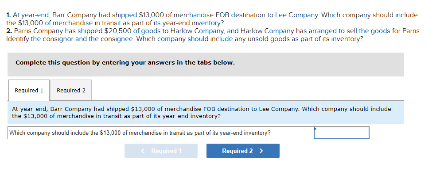Viewport: 440px width, 183px height.
Task: Click the bold number 2 before Parris Company
Action: (x=9, y=31)
